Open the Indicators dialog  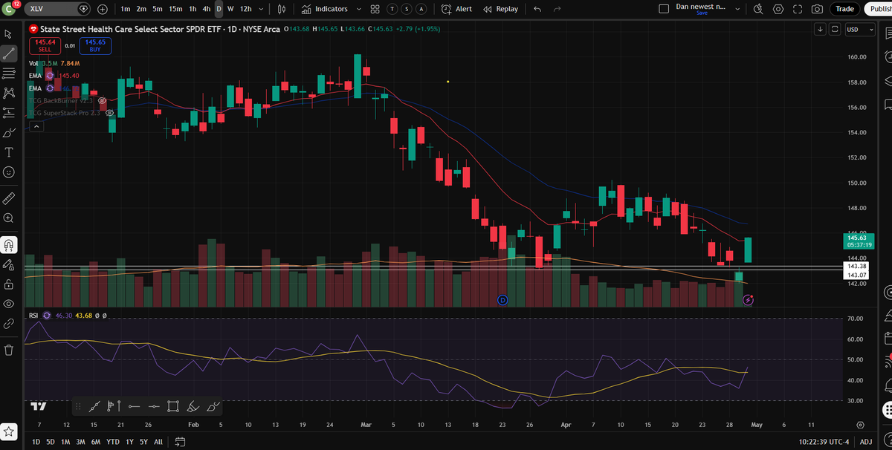pos(325,9)
